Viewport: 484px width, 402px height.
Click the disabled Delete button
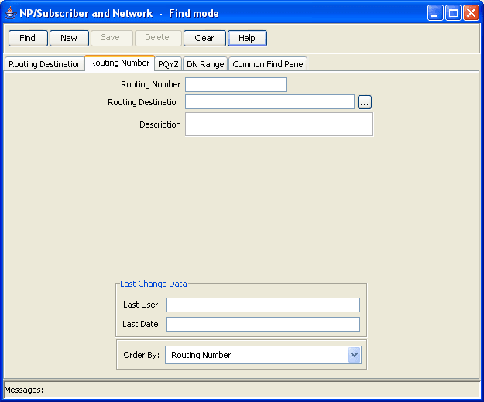pyautogui.click(x=158, y=38)
